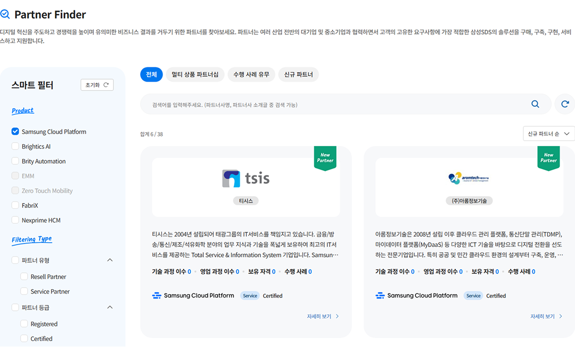Screen dimensions: 575x347
Task: Click the Filtering Type heading
Action: click(x=32, y=240)
